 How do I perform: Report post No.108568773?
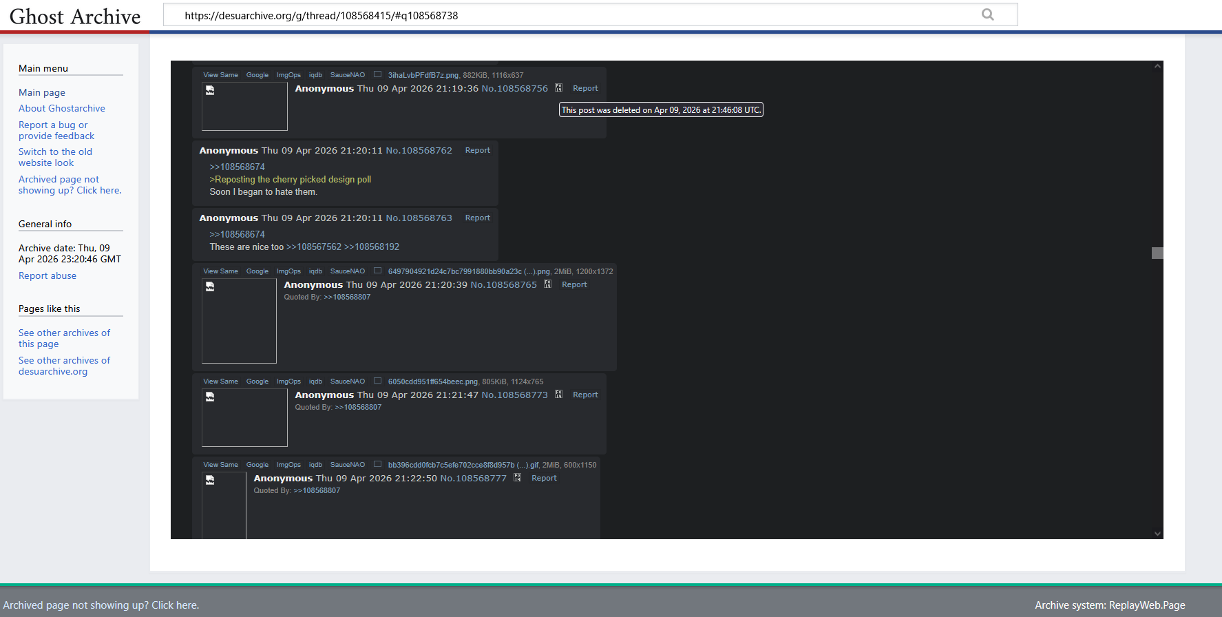pyautogui.click(x=585, y=395)
